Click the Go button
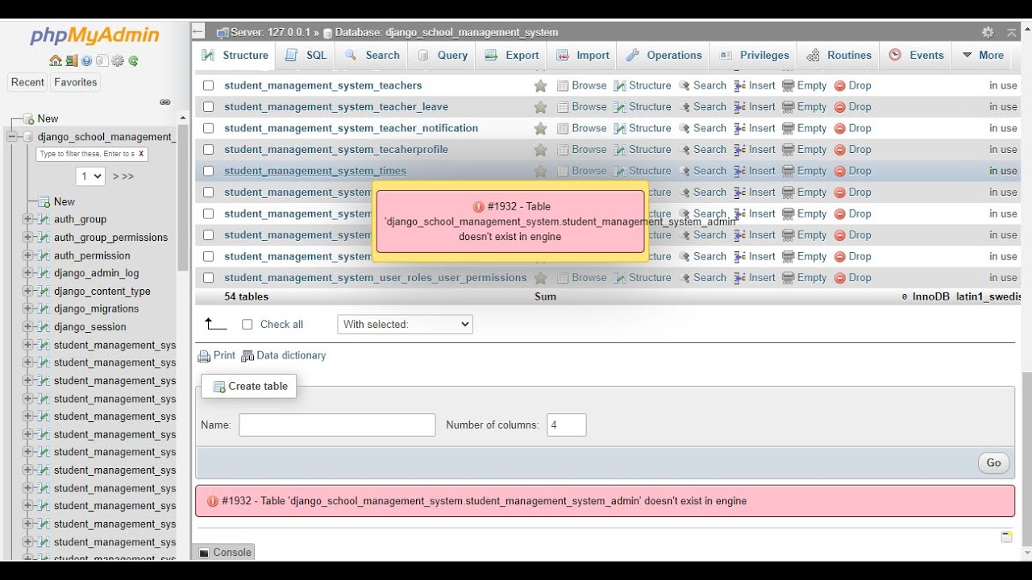 click(993, 462)
